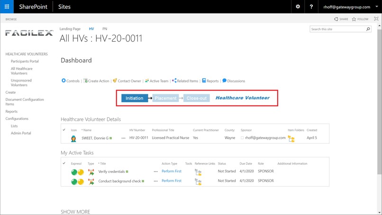This screenshot has width=382, height=215.
Task: Open reference links icon for Conduct background check
Action: [198, 182]
